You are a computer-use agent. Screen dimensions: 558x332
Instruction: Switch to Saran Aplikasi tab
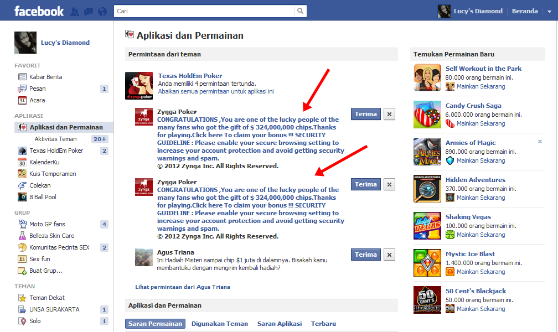pyautogui.click(x=280, y=324)
